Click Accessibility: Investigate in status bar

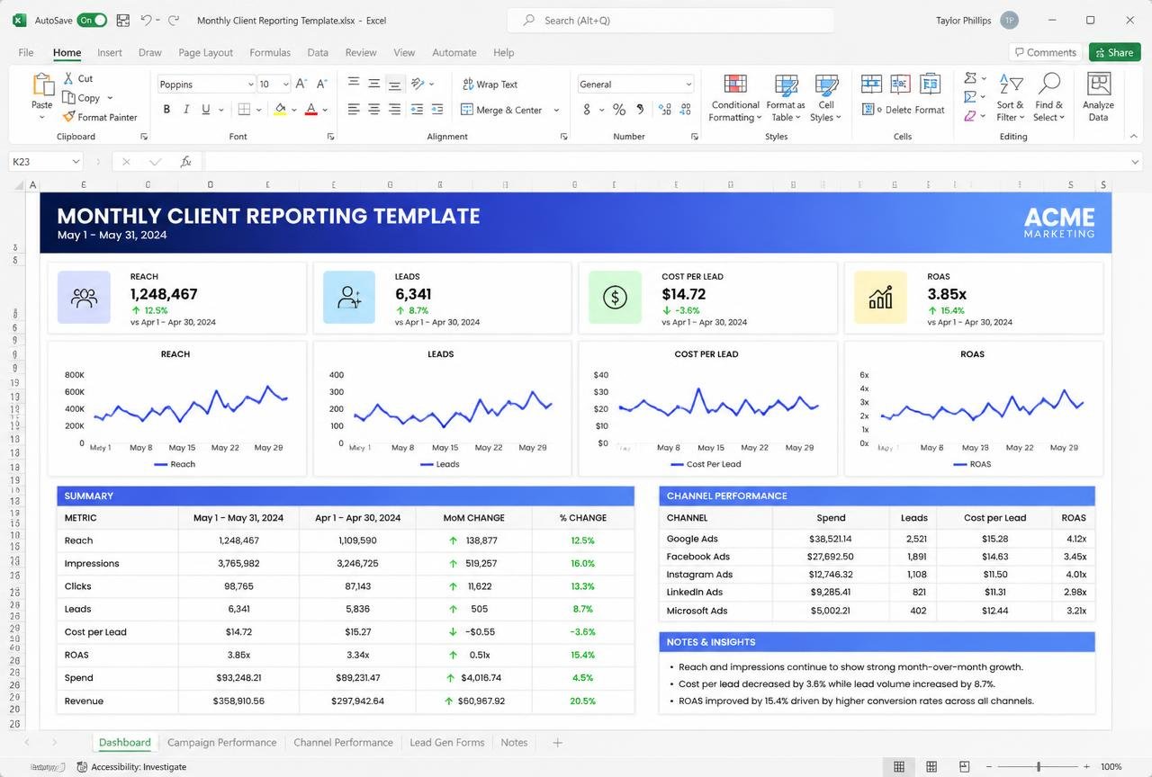point(132,767)
